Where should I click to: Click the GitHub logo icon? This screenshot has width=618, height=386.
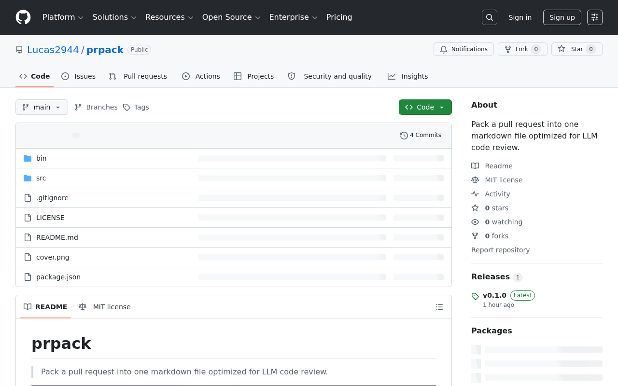(x=23, y=17)
